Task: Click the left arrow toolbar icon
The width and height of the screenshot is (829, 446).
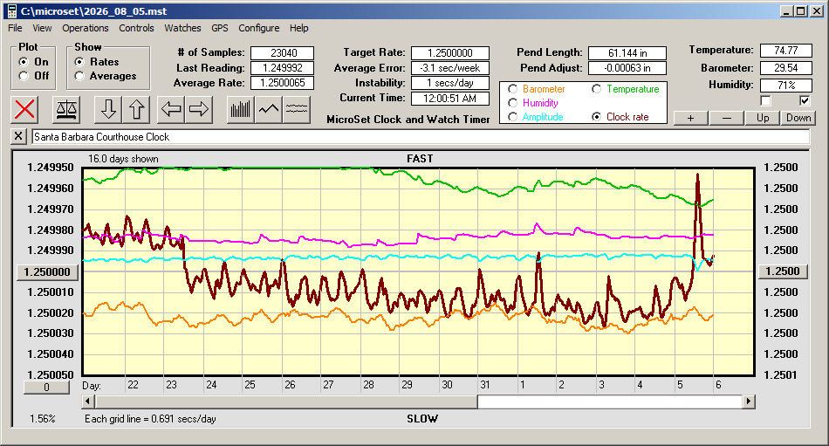Action: pyautogui.click(x=171, y=109)
